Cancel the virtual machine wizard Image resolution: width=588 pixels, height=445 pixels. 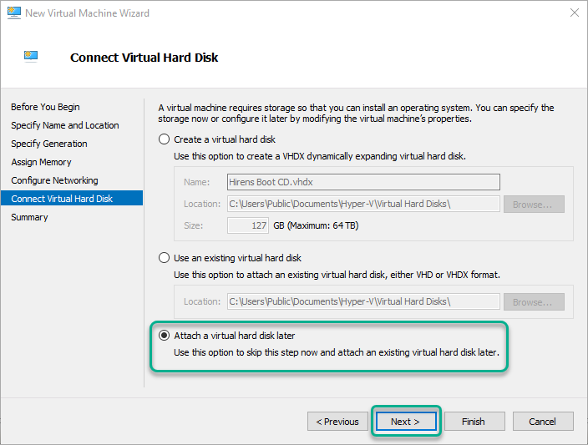(543, 422)
